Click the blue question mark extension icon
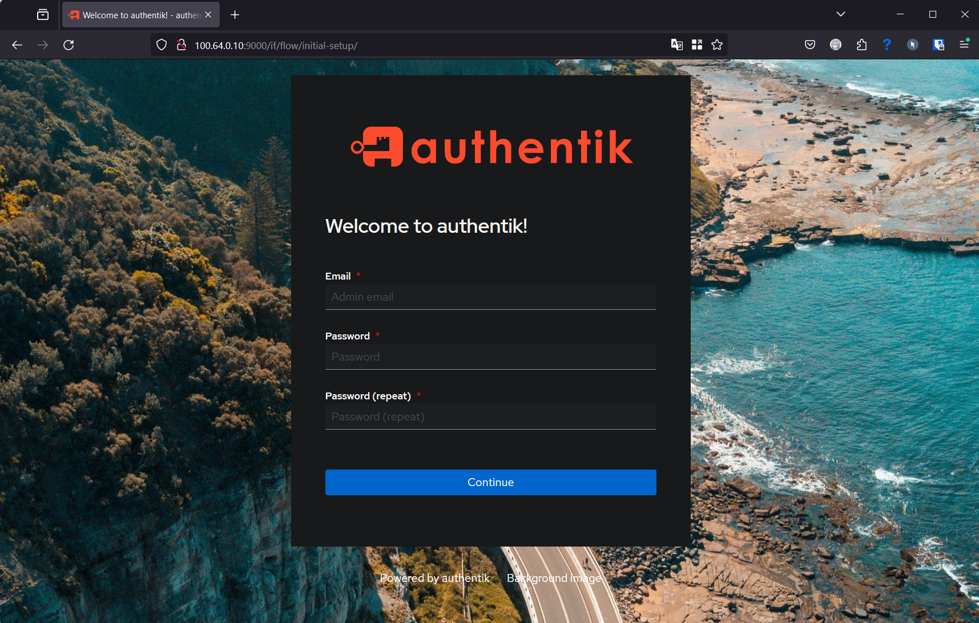The width and height of the screenshot is (979, 623). (887, 45)
